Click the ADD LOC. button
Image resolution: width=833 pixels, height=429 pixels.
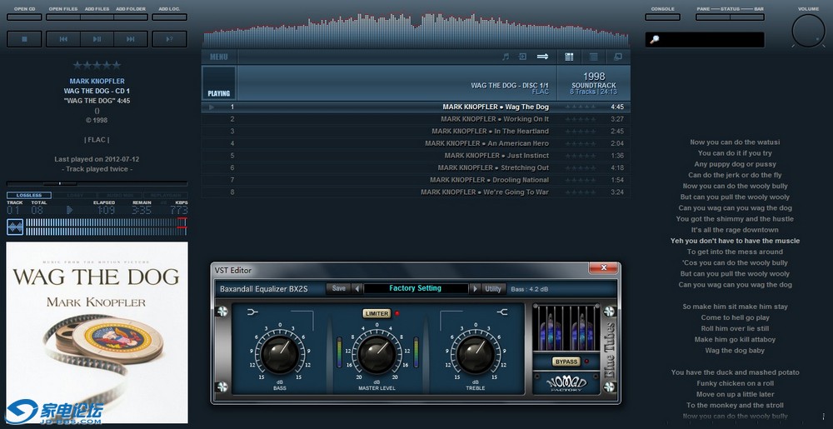coord(169,17)
